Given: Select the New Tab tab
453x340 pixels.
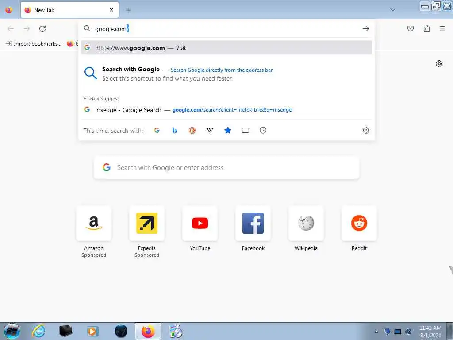Looking at the screenshot, I should pos(69,10).
